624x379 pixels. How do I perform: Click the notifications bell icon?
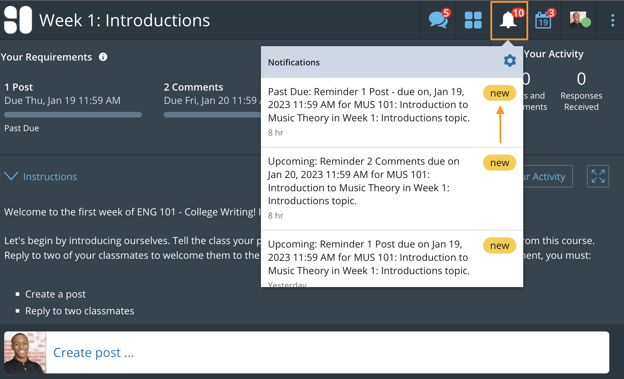pyautogui.click(x=508, y=20)
